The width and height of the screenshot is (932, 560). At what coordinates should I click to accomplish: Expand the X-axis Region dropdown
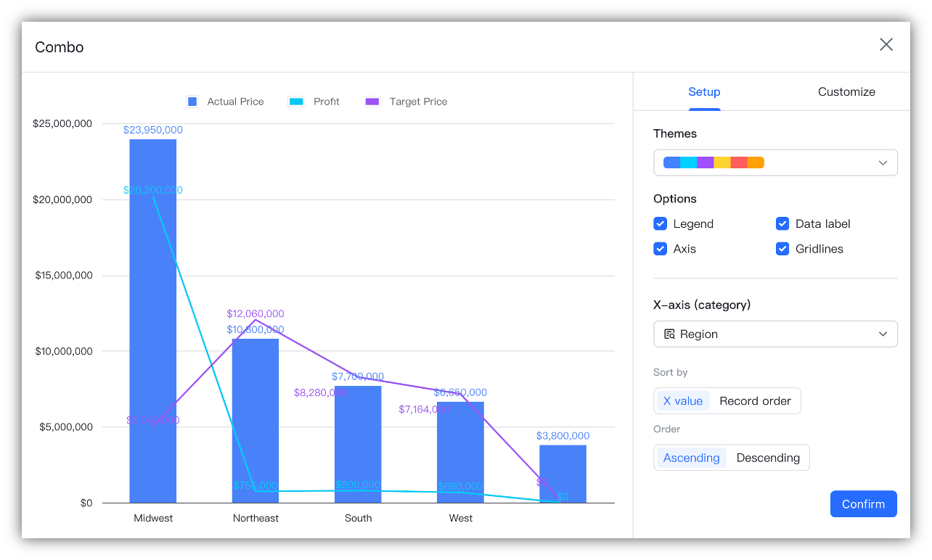click(883, 334)
